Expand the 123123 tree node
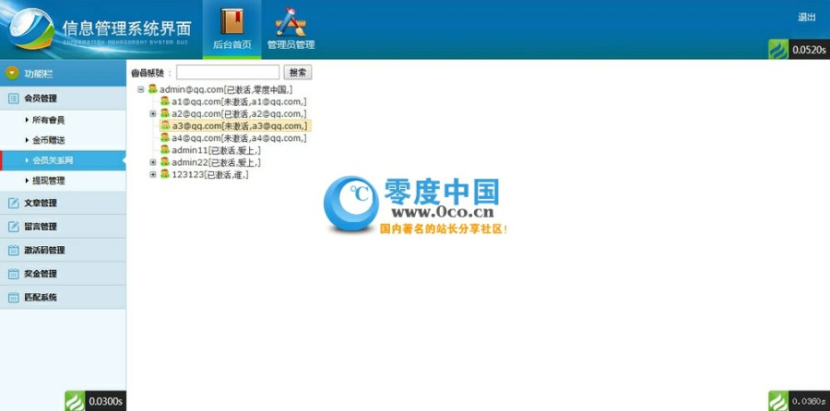Viewport: 830px width, 411px height. (x=153, y=174)
